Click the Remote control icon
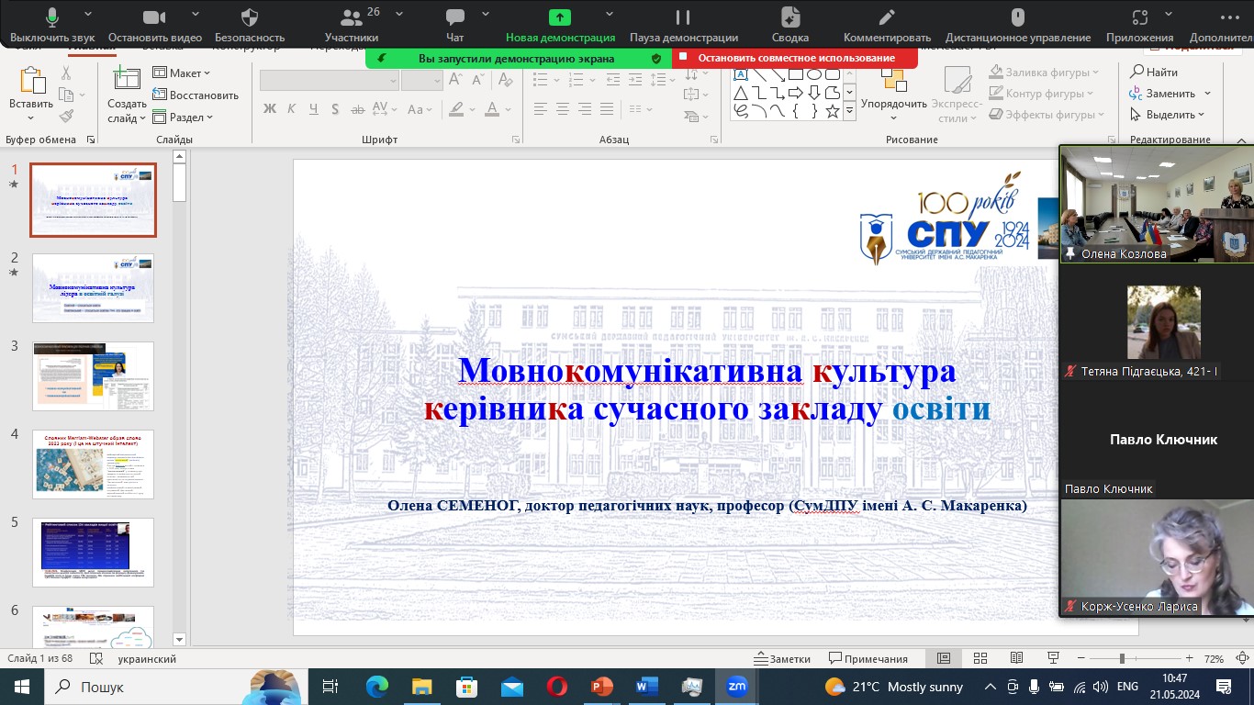This screenshot has width=1254, height=705. (1017, 25)
